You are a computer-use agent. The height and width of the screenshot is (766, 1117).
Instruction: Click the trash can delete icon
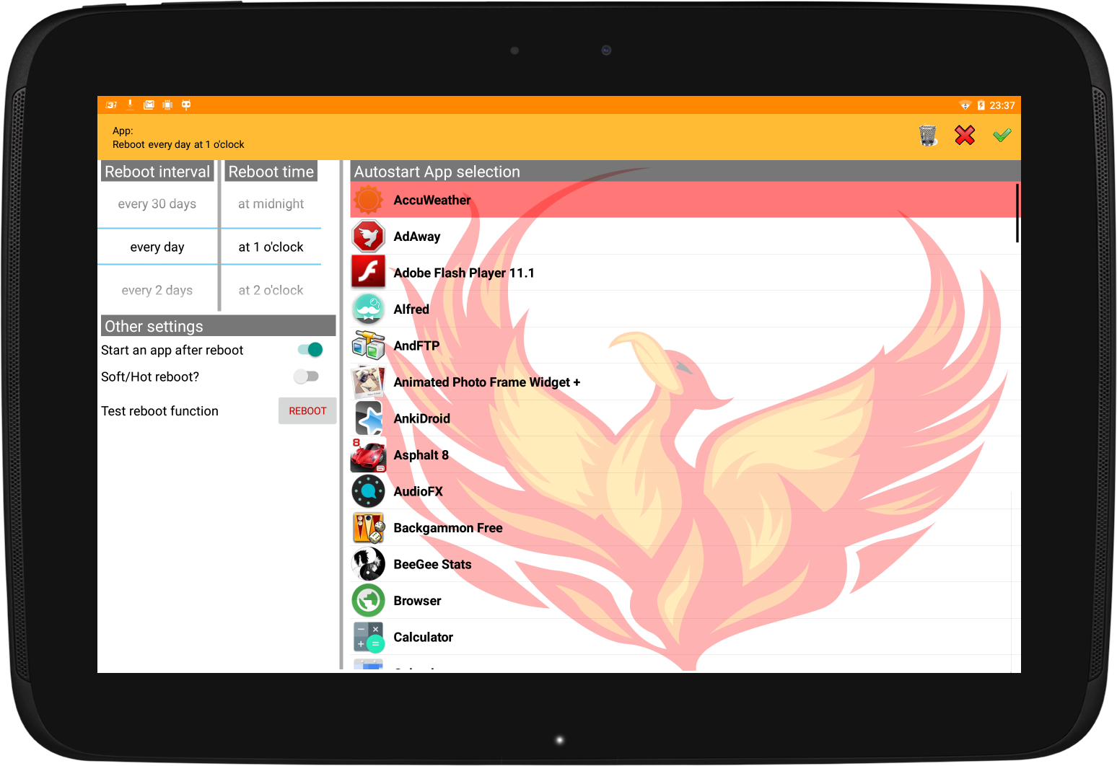click(928, 135)
